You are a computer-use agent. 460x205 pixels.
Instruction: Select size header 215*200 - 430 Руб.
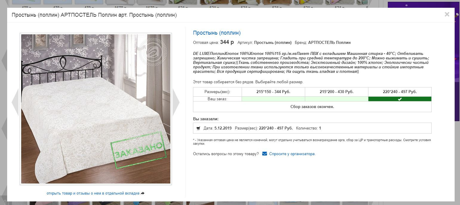(336, 92)
